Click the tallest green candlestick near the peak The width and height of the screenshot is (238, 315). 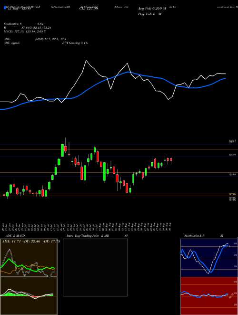click(62, 150)
